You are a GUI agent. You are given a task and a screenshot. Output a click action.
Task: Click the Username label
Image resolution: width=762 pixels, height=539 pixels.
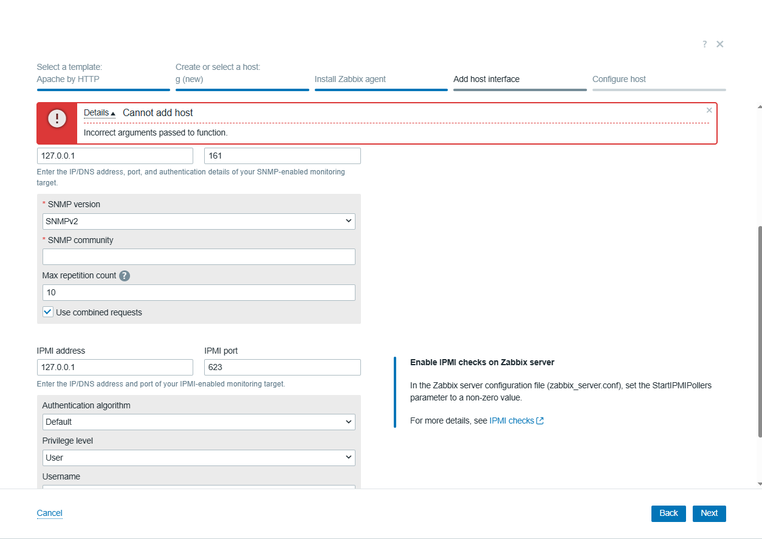(61, 476)
